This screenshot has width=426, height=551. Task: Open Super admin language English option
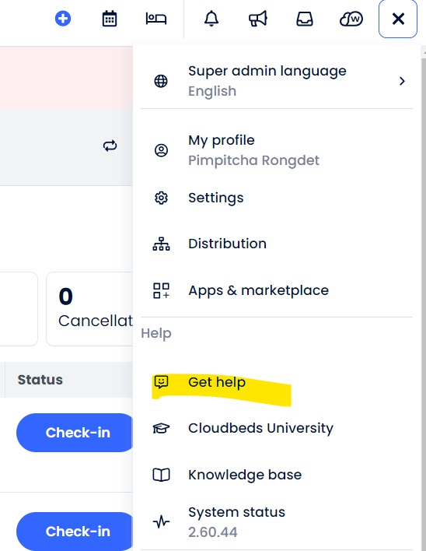point(277,81)
